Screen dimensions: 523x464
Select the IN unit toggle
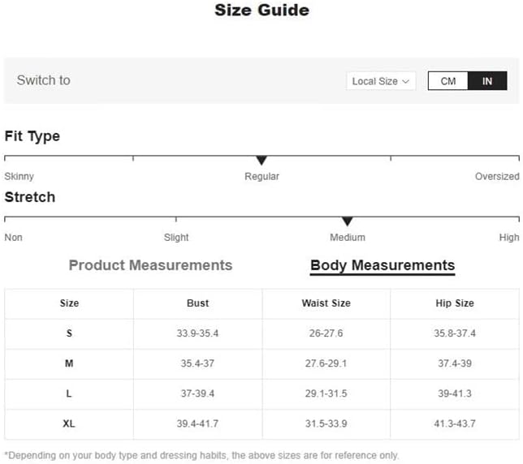coord(487,81)
